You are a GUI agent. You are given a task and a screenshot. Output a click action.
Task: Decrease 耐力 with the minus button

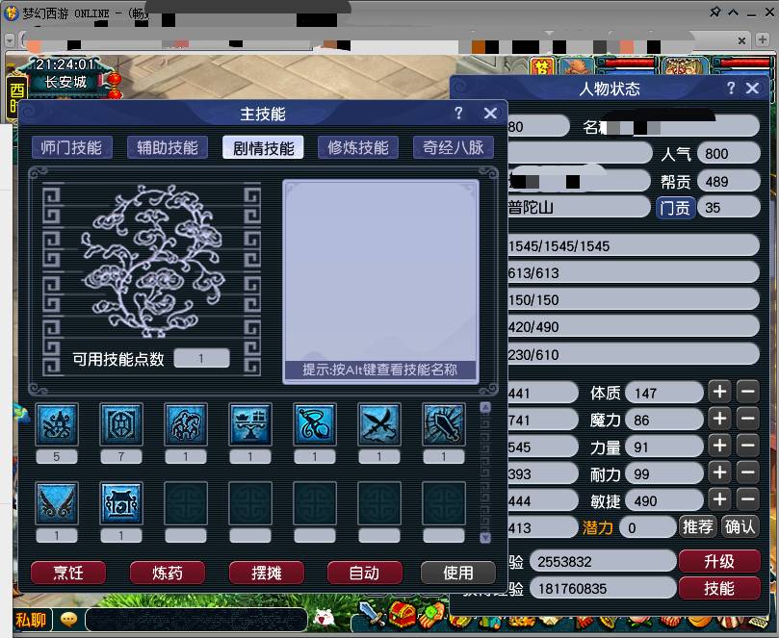(x=747, y=472)
